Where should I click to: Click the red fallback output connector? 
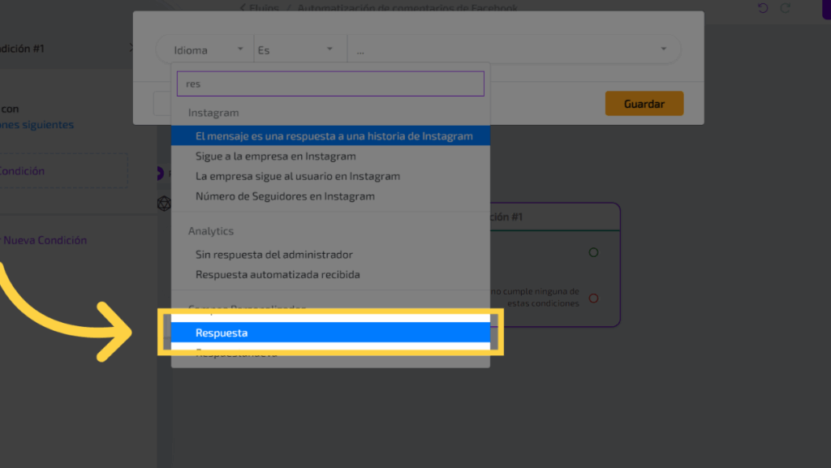tap(593, 298)
